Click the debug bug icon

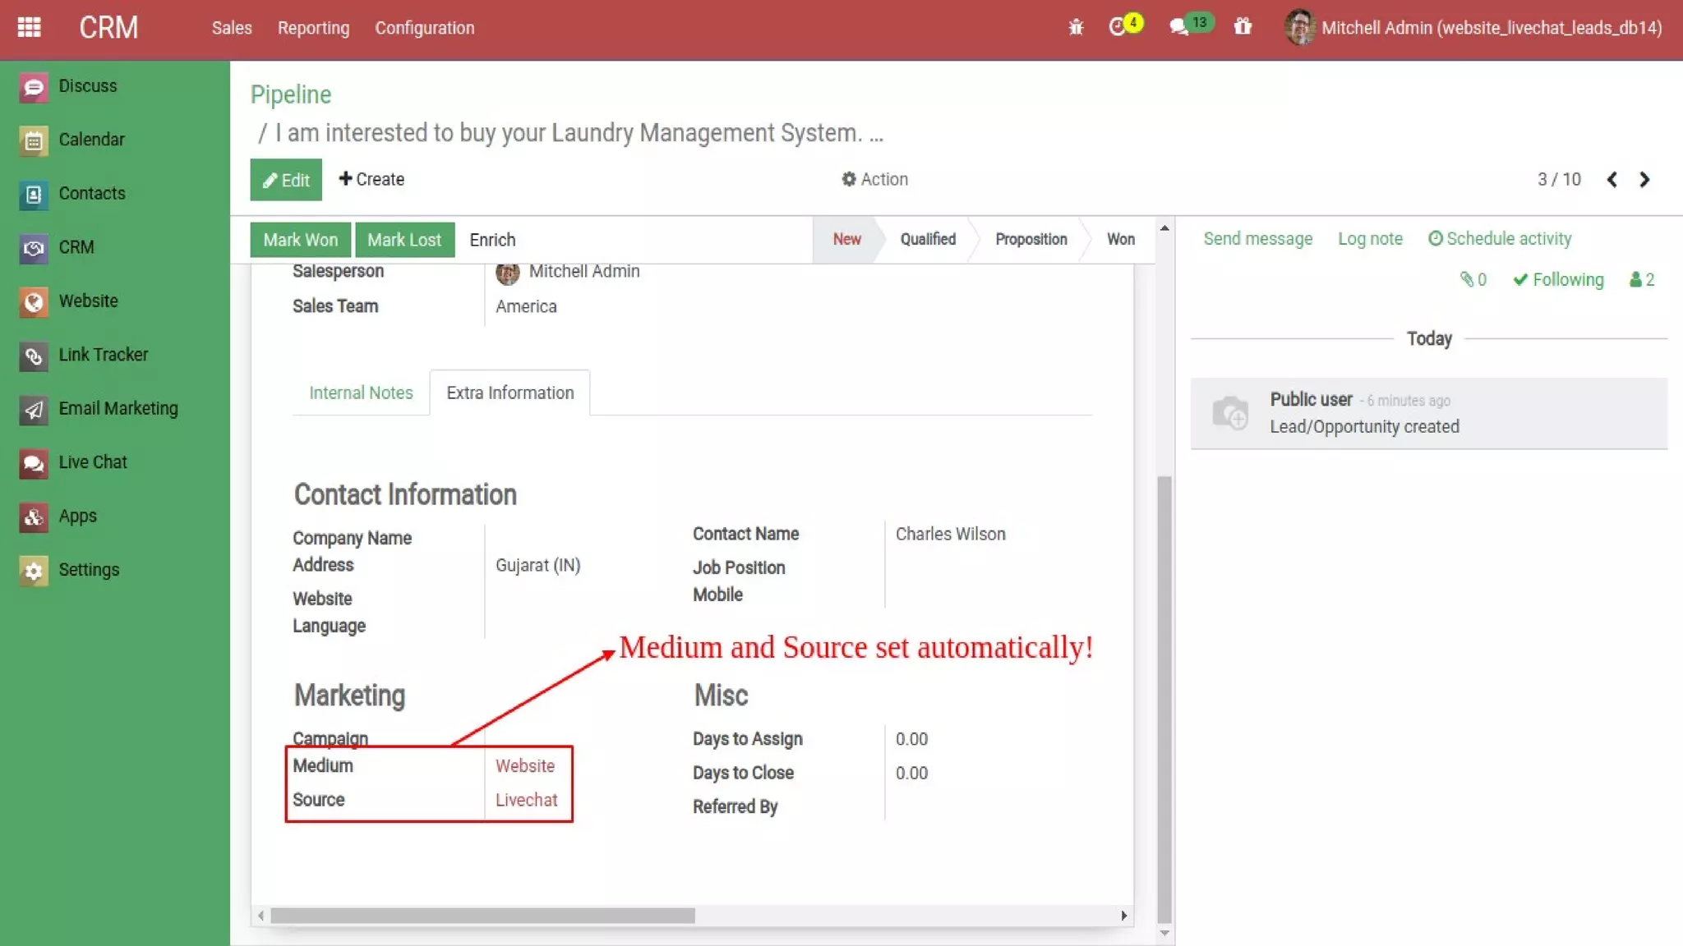[1076, 28]
